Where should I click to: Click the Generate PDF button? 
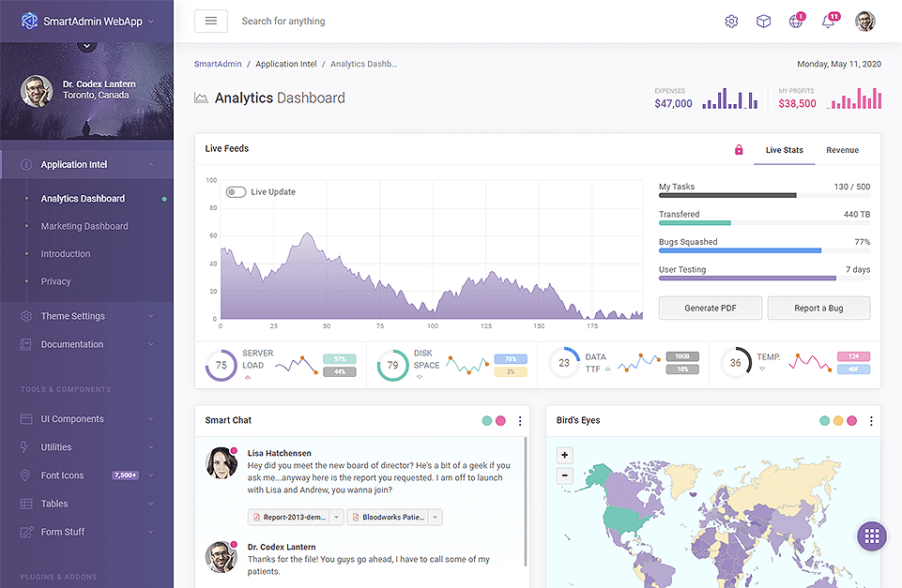(710, 309)
